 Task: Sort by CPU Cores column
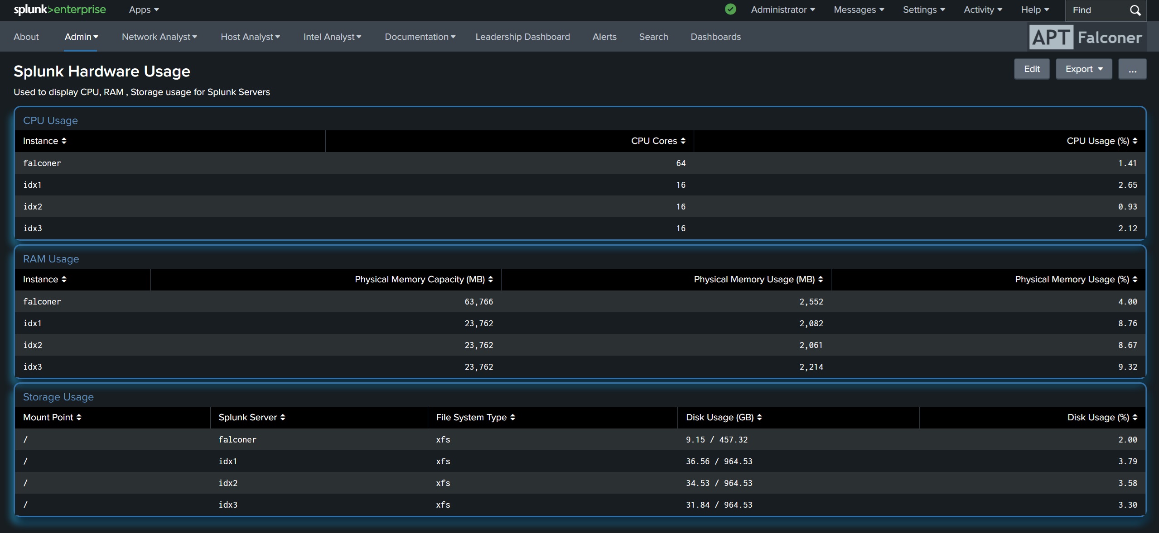(x=658, y=141)
